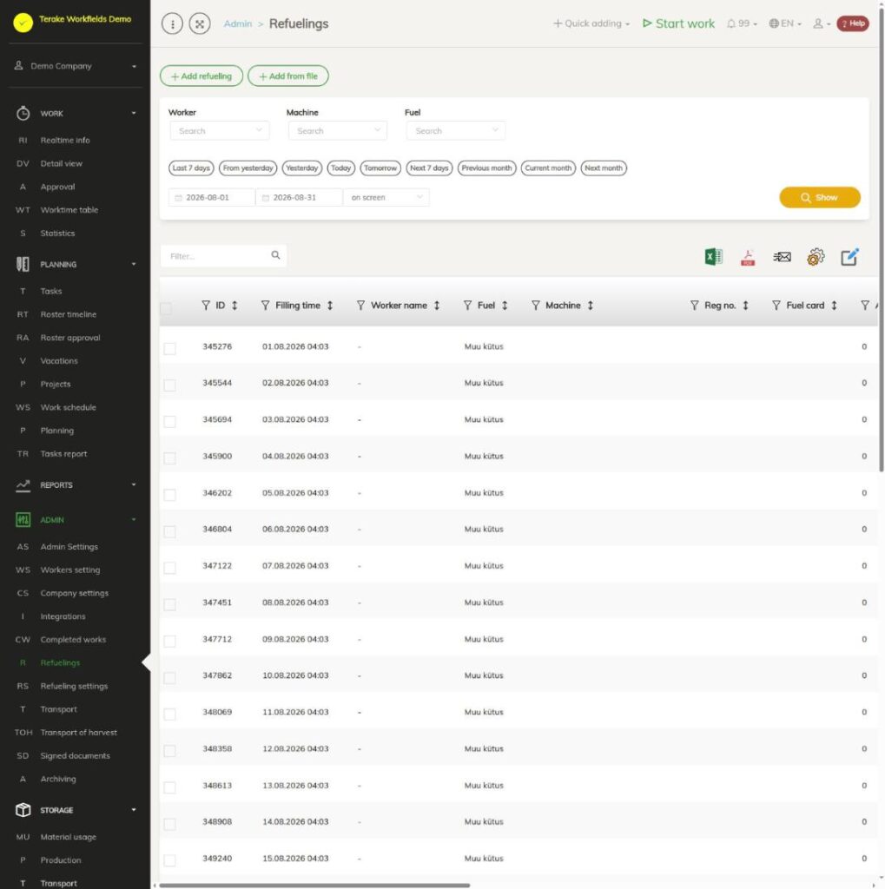Check the row with ID 345276
The image size is (885, 889).
pyautogui.click(x=169, y=348)
